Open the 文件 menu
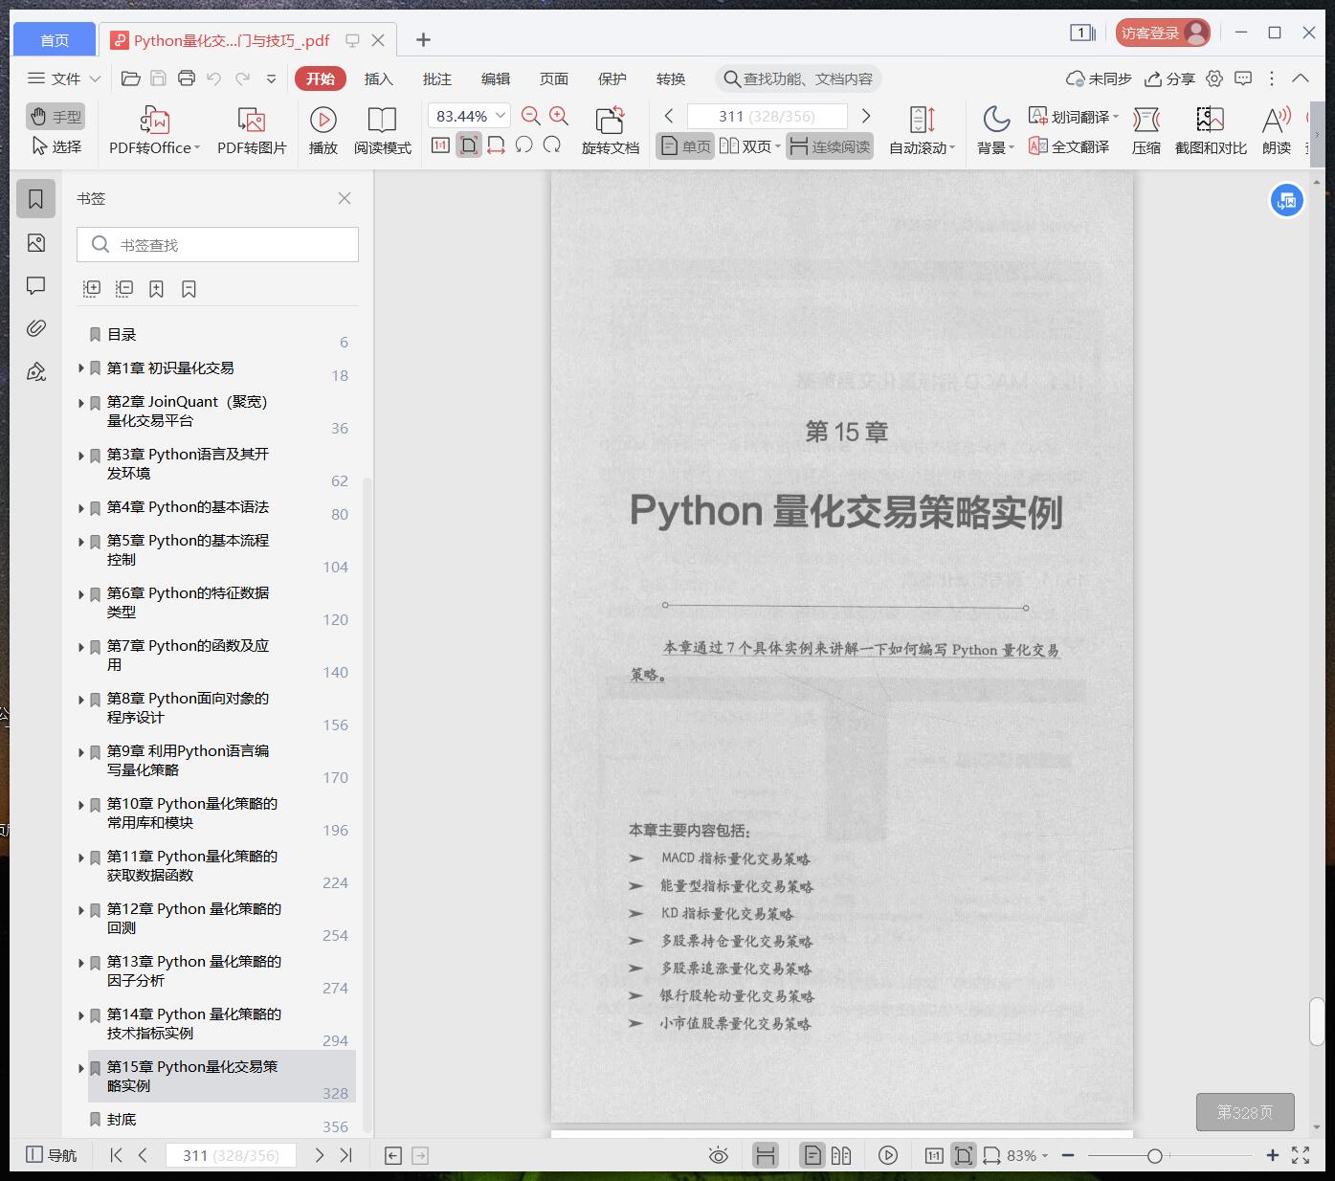The height and width of the screenshot is (1181, 1335). coord(63,78)
